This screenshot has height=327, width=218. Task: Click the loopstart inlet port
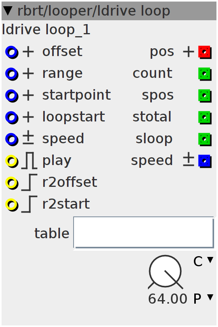tap(12, 117)
